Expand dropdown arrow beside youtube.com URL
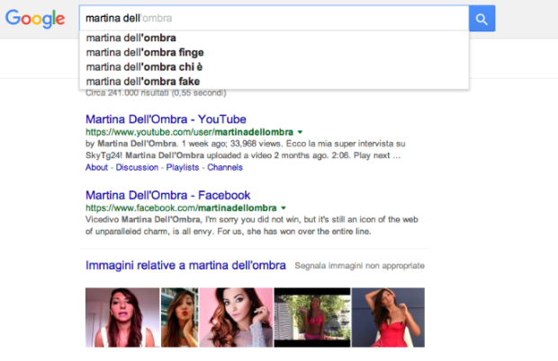This screenshot has width=558, height=361. pyautogui.click(x=300, y=132)
